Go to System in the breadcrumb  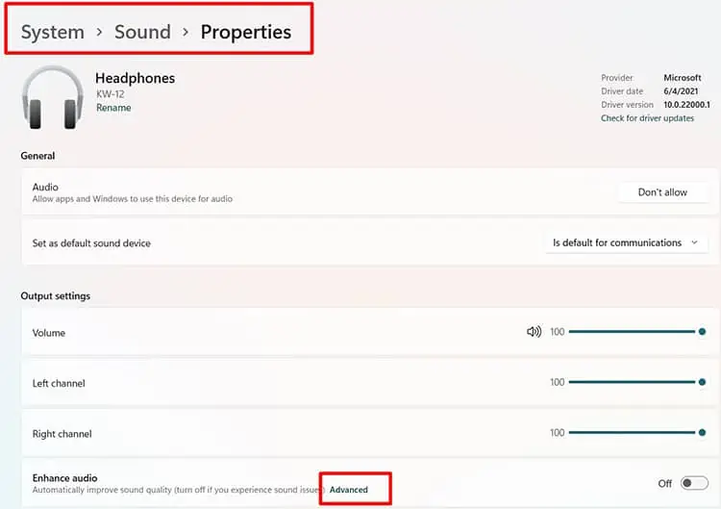click(53, 32)
